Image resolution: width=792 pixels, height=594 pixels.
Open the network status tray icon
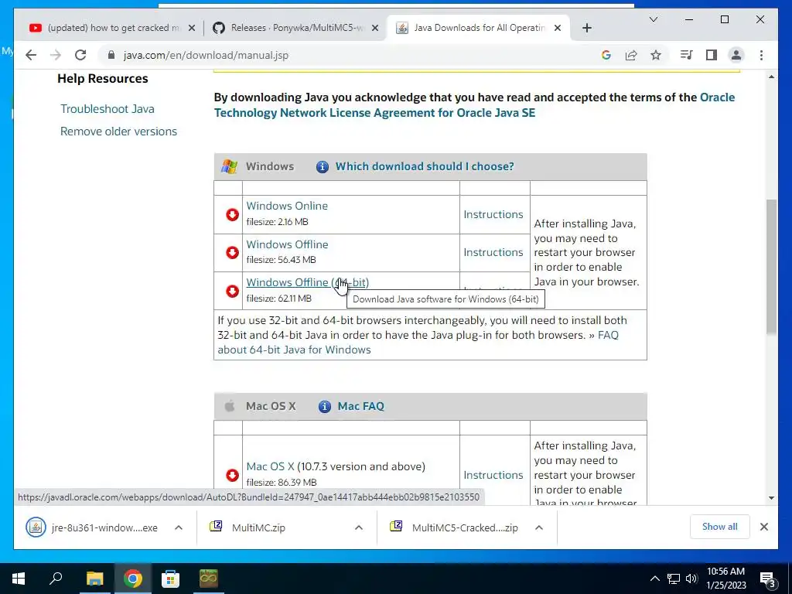click(x=674, y=579)
